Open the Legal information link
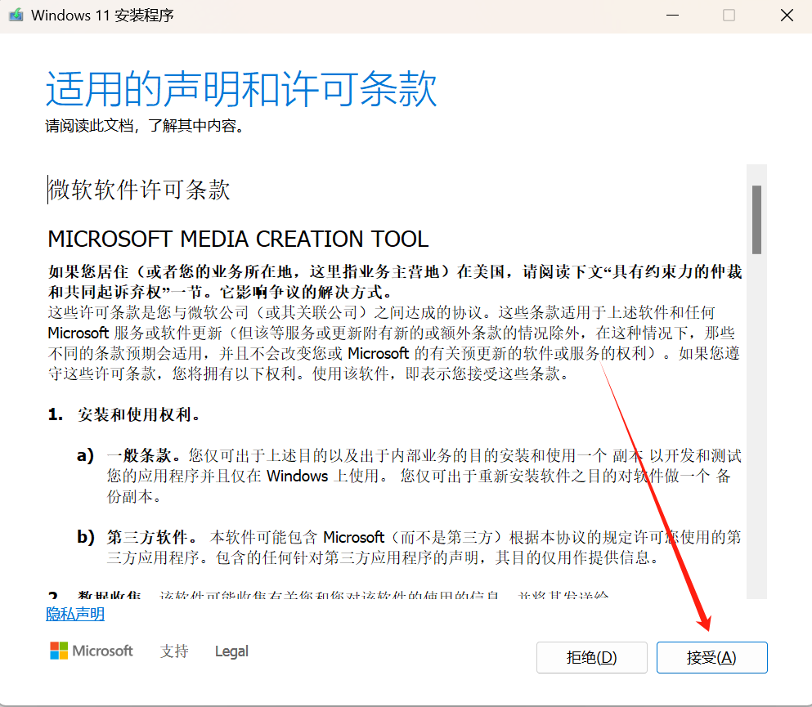This screenshot has height=707, width=812. 231,651
